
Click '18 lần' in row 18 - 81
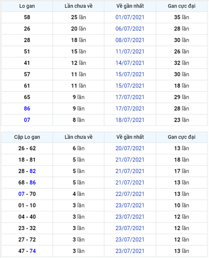(182, 160)
